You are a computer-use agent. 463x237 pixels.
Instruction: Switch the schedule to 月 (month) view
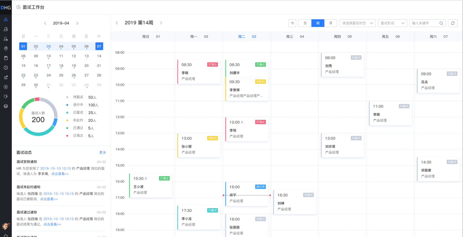[x=331, y=23]
